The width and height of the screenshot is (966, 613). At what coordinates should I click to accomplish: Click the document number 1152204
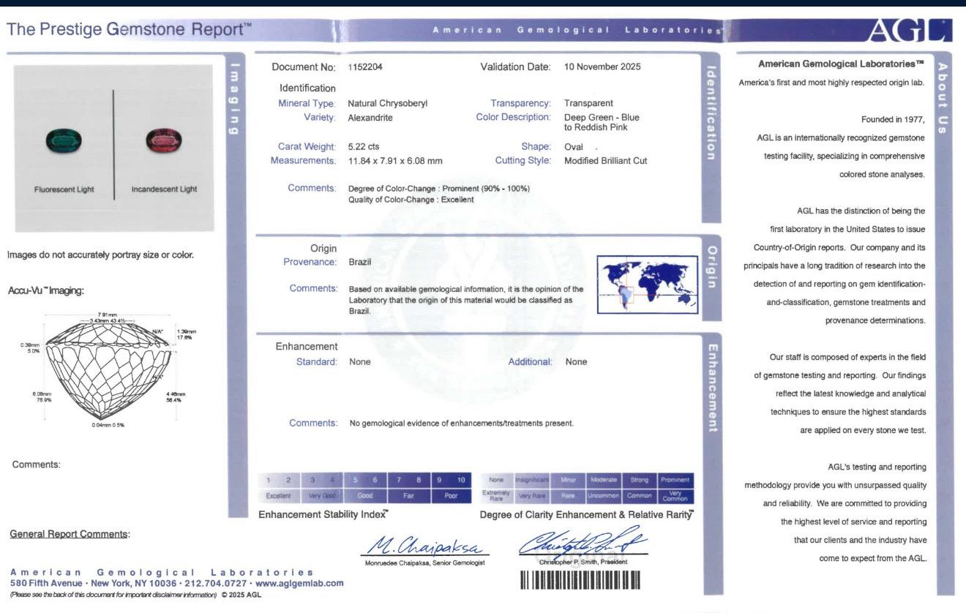(x=365, y=67)
